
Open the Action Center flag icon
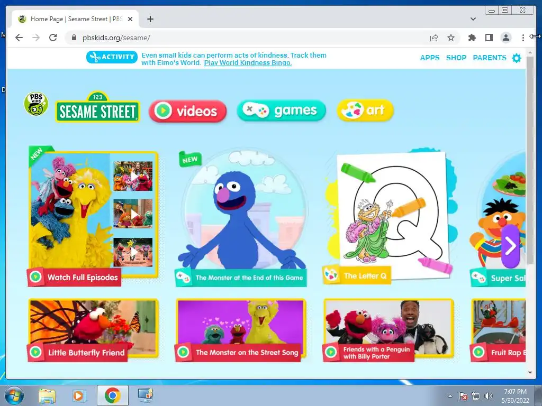click(463, 396)
